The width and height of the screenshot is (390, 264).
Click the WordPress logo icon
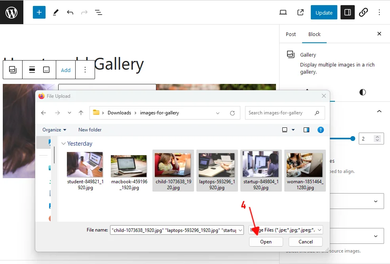11,12
